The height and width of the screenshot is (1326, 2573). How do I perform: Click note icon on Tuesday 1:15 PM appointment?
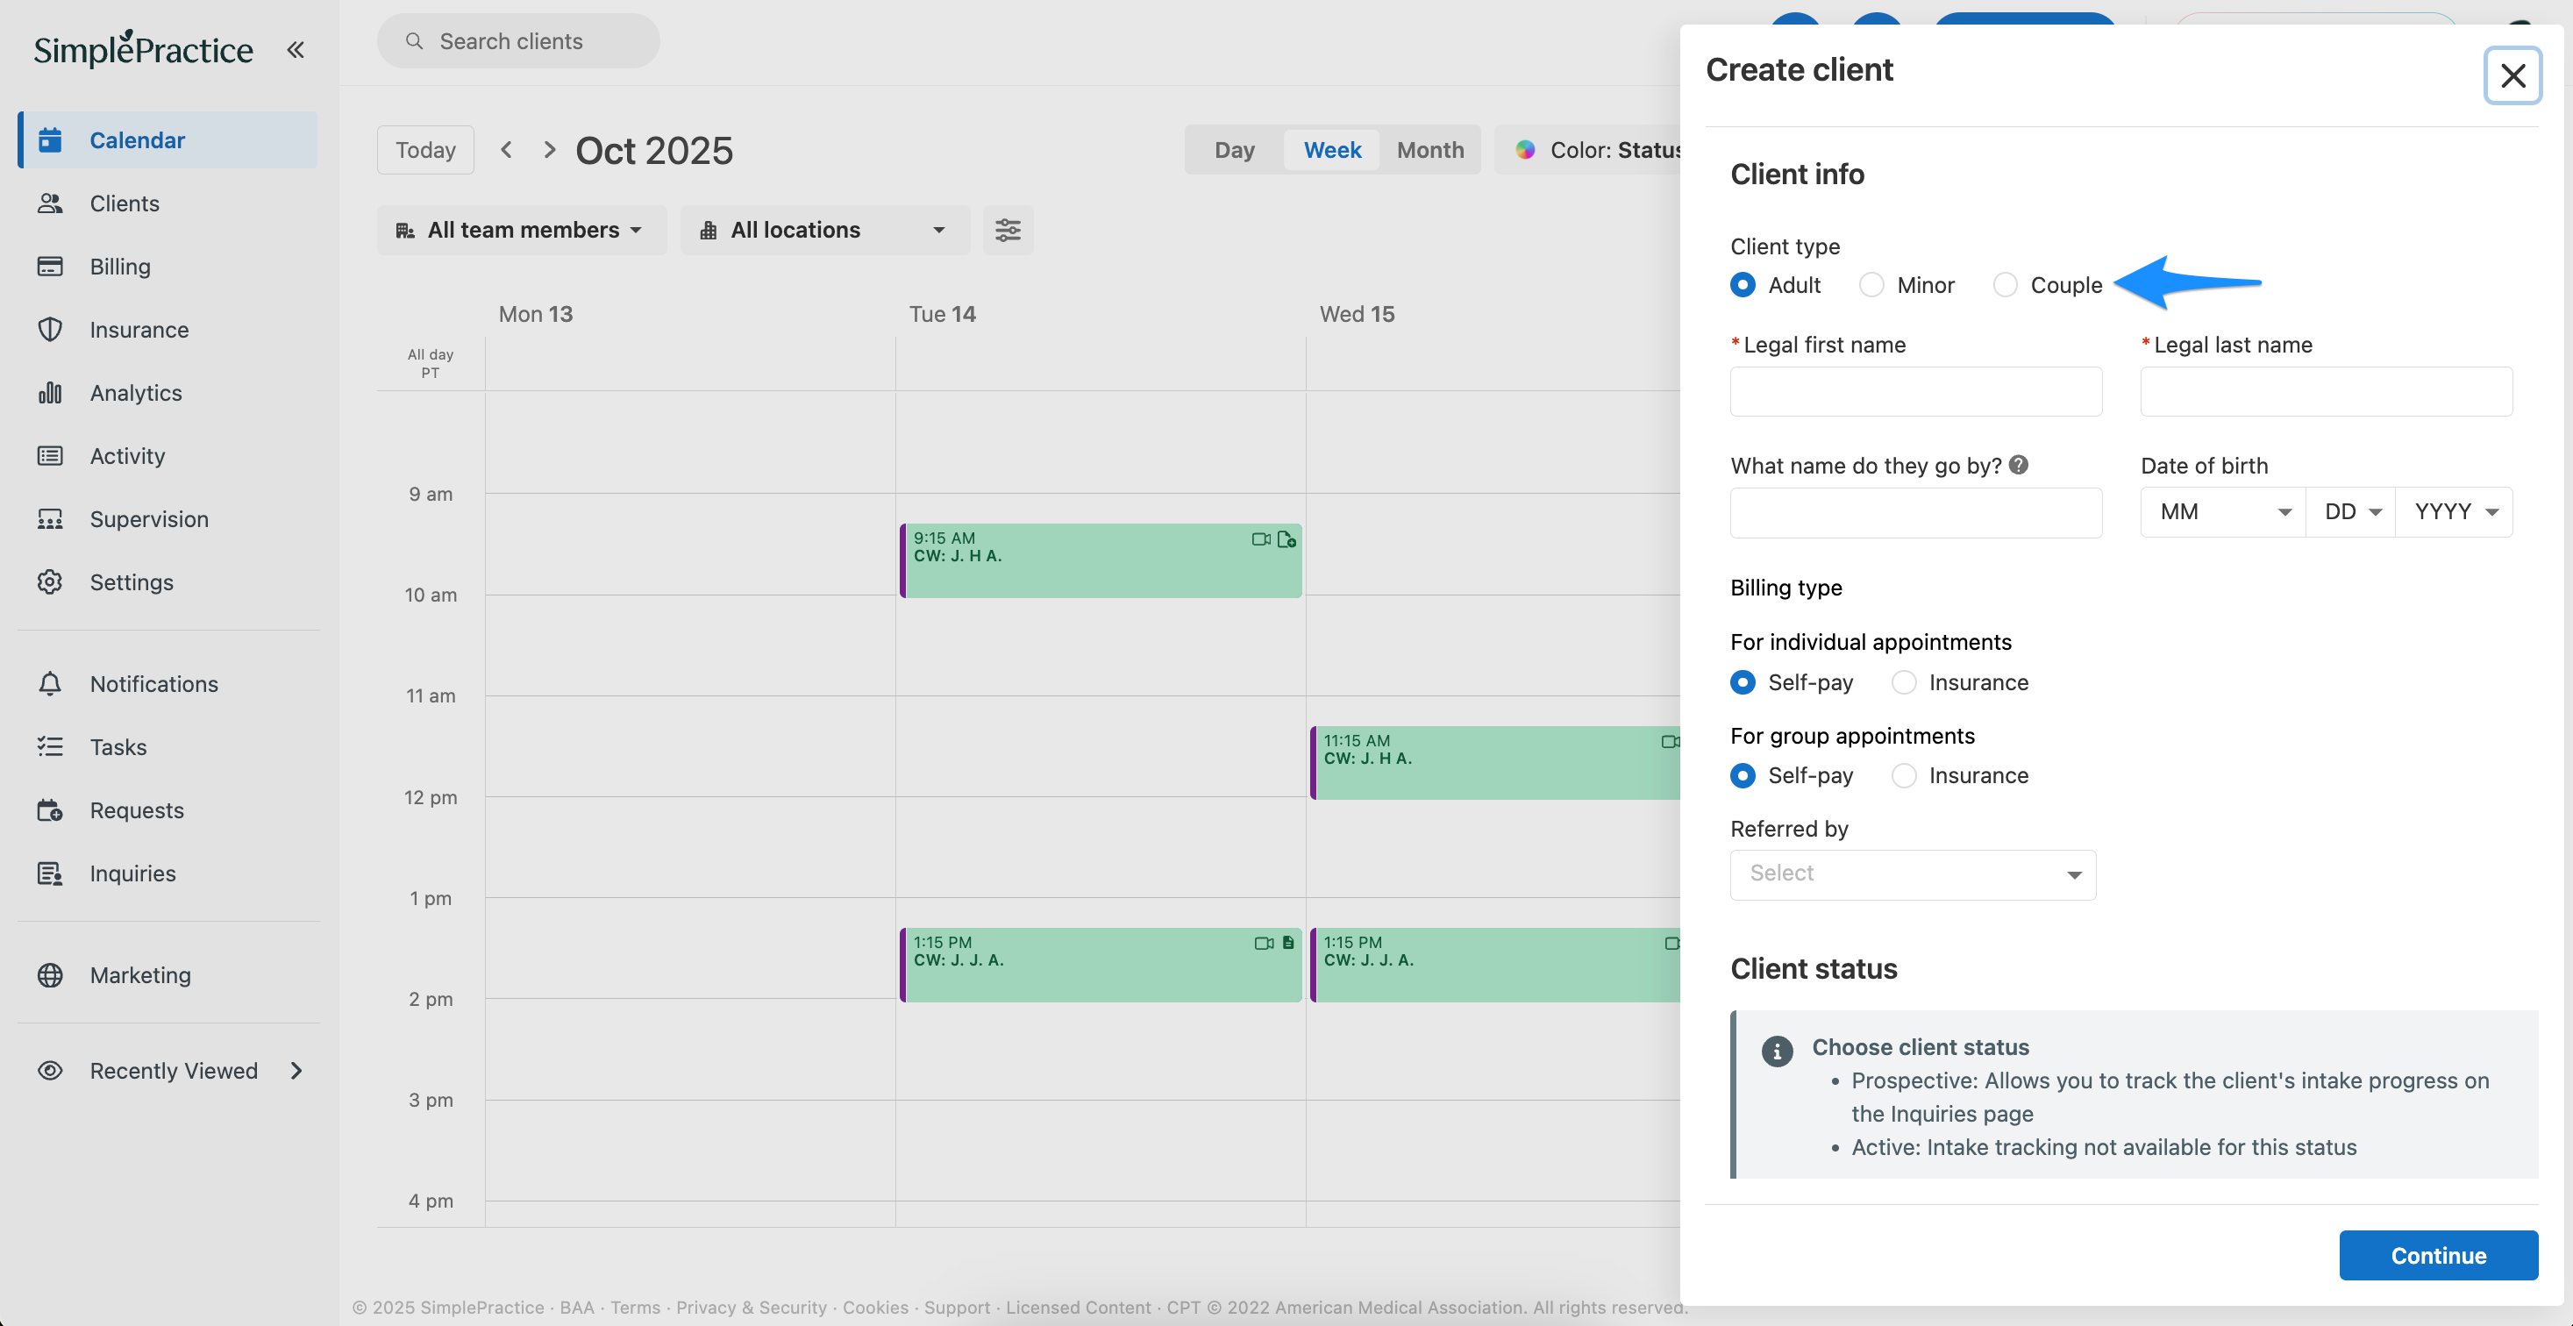[1287, 943]
